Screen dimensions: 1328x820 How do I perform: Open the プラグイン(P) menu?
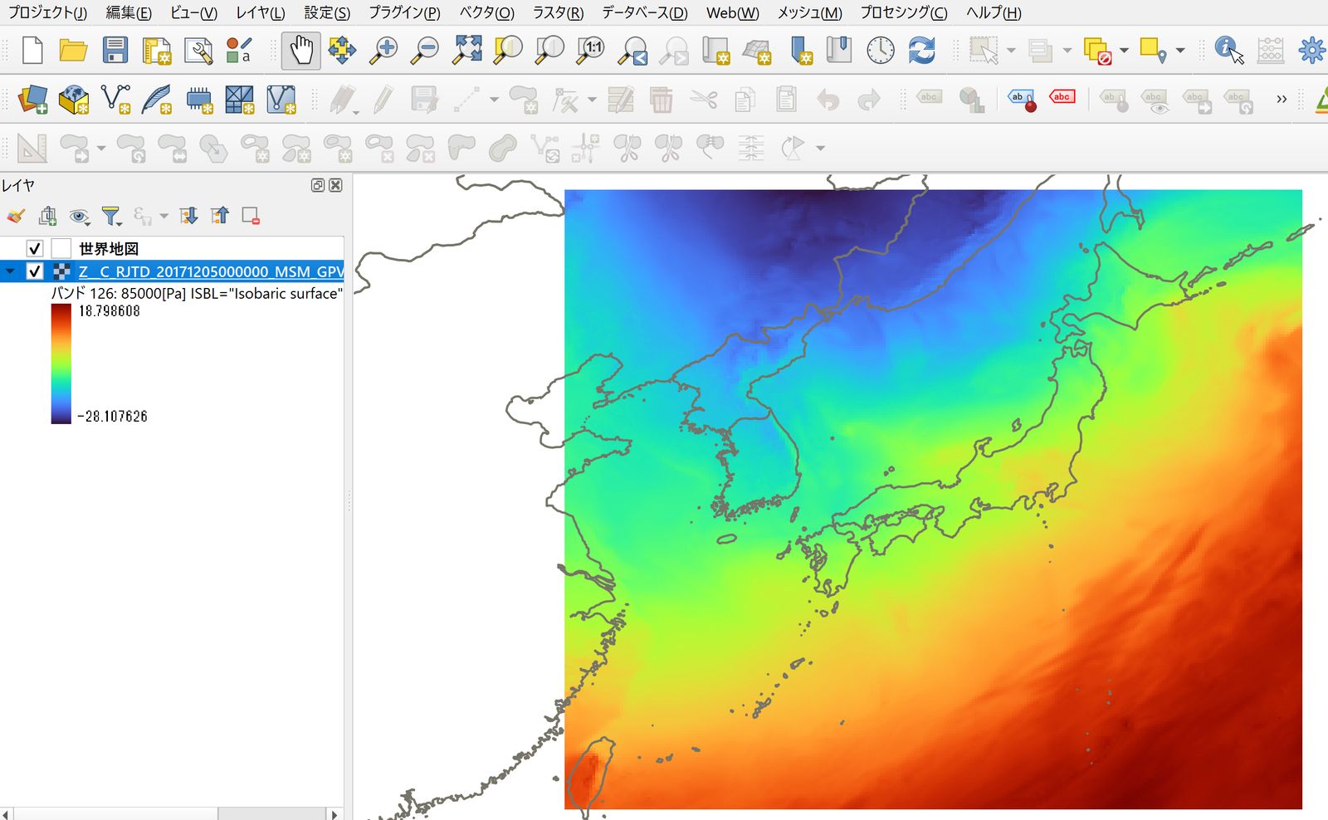point(404,12)
